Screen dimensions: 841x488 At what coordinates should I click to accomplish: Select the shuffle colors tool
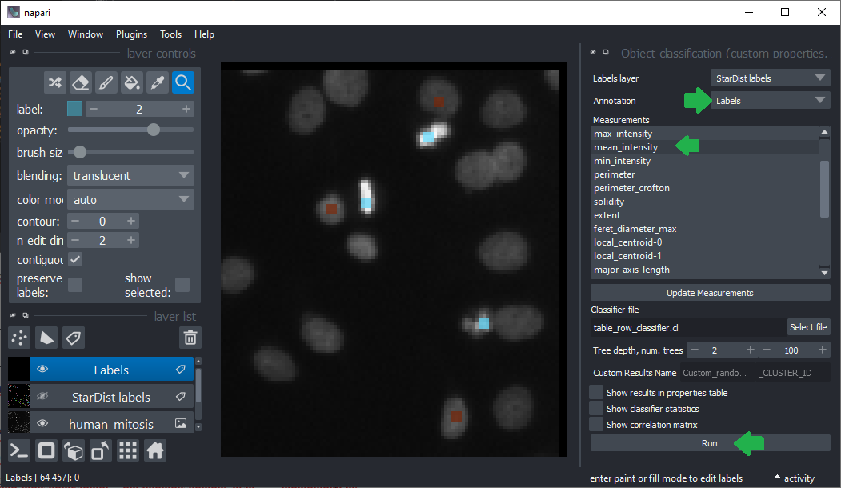(x=54, y=82)
